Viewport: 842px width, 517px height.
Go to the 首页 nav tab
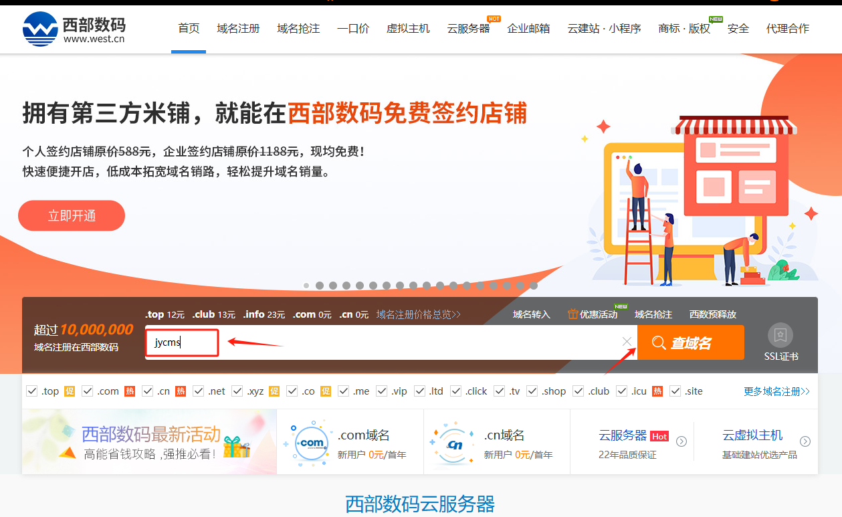coord(189,29)
